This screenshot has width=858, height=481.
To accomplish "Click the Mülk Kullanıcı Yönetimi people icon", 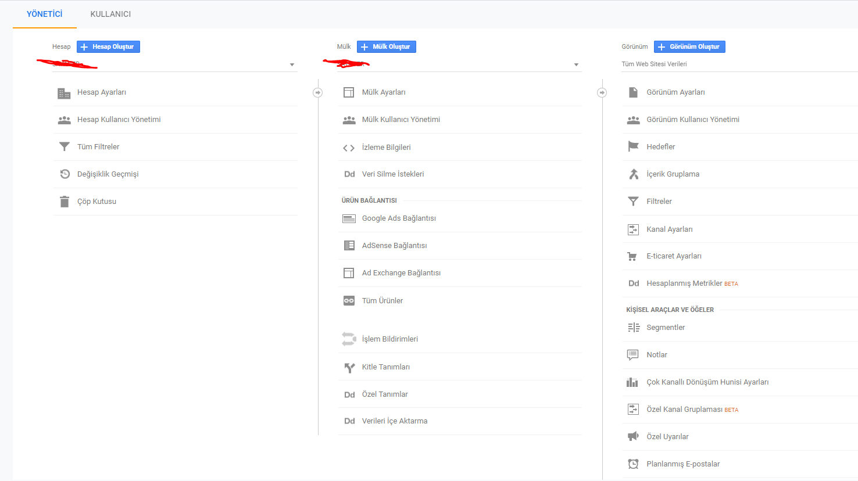I will coord(349,120).
